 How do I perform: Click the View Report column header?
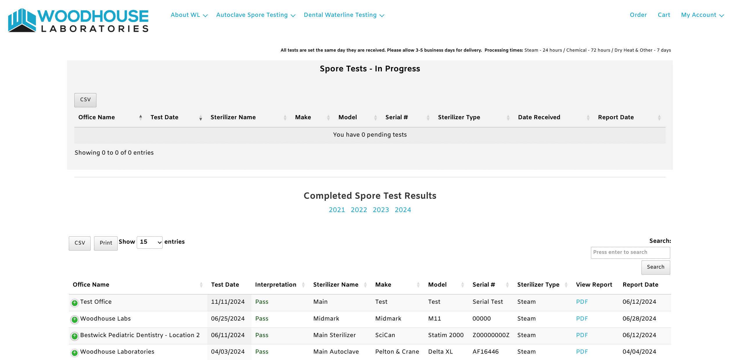594,285
